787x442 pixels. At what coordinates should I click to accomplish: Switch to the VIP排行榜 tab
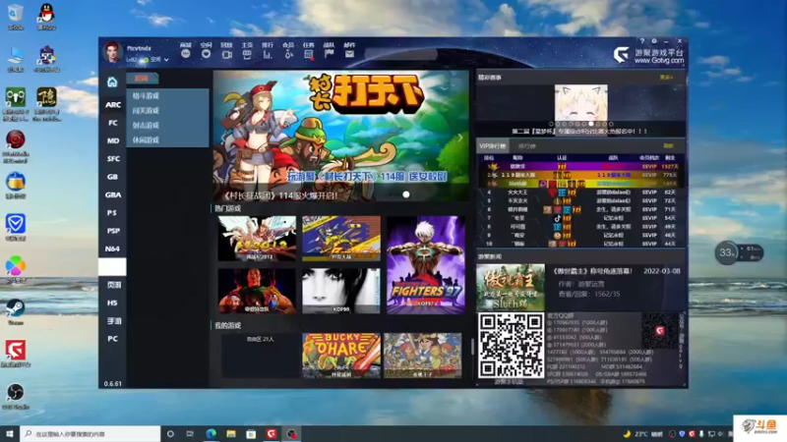click(493, 146)
